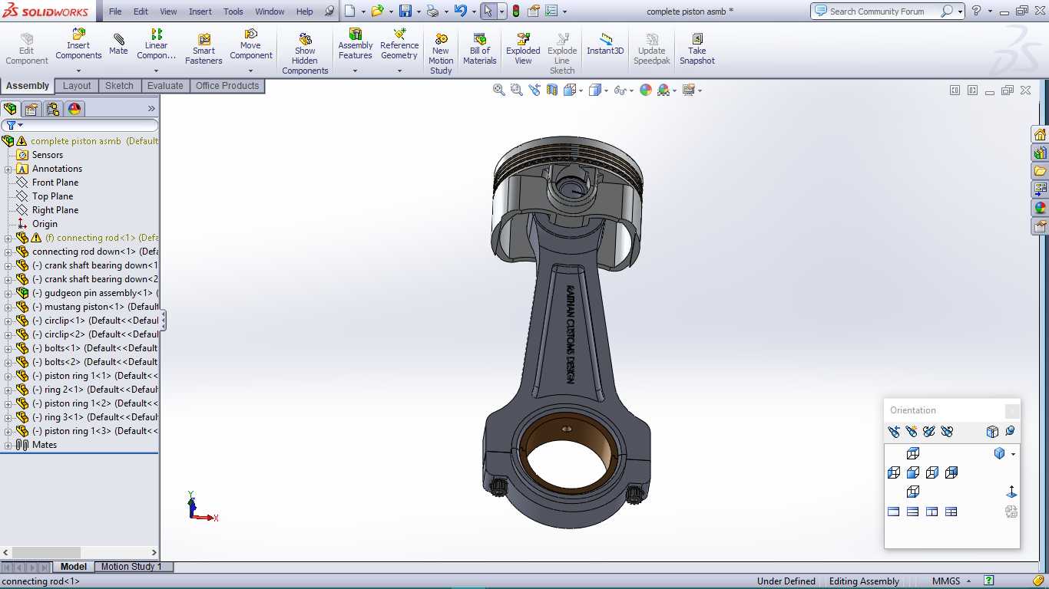
Task: Expand the mustang piston<1> component
Action: (x=8, y=307)
